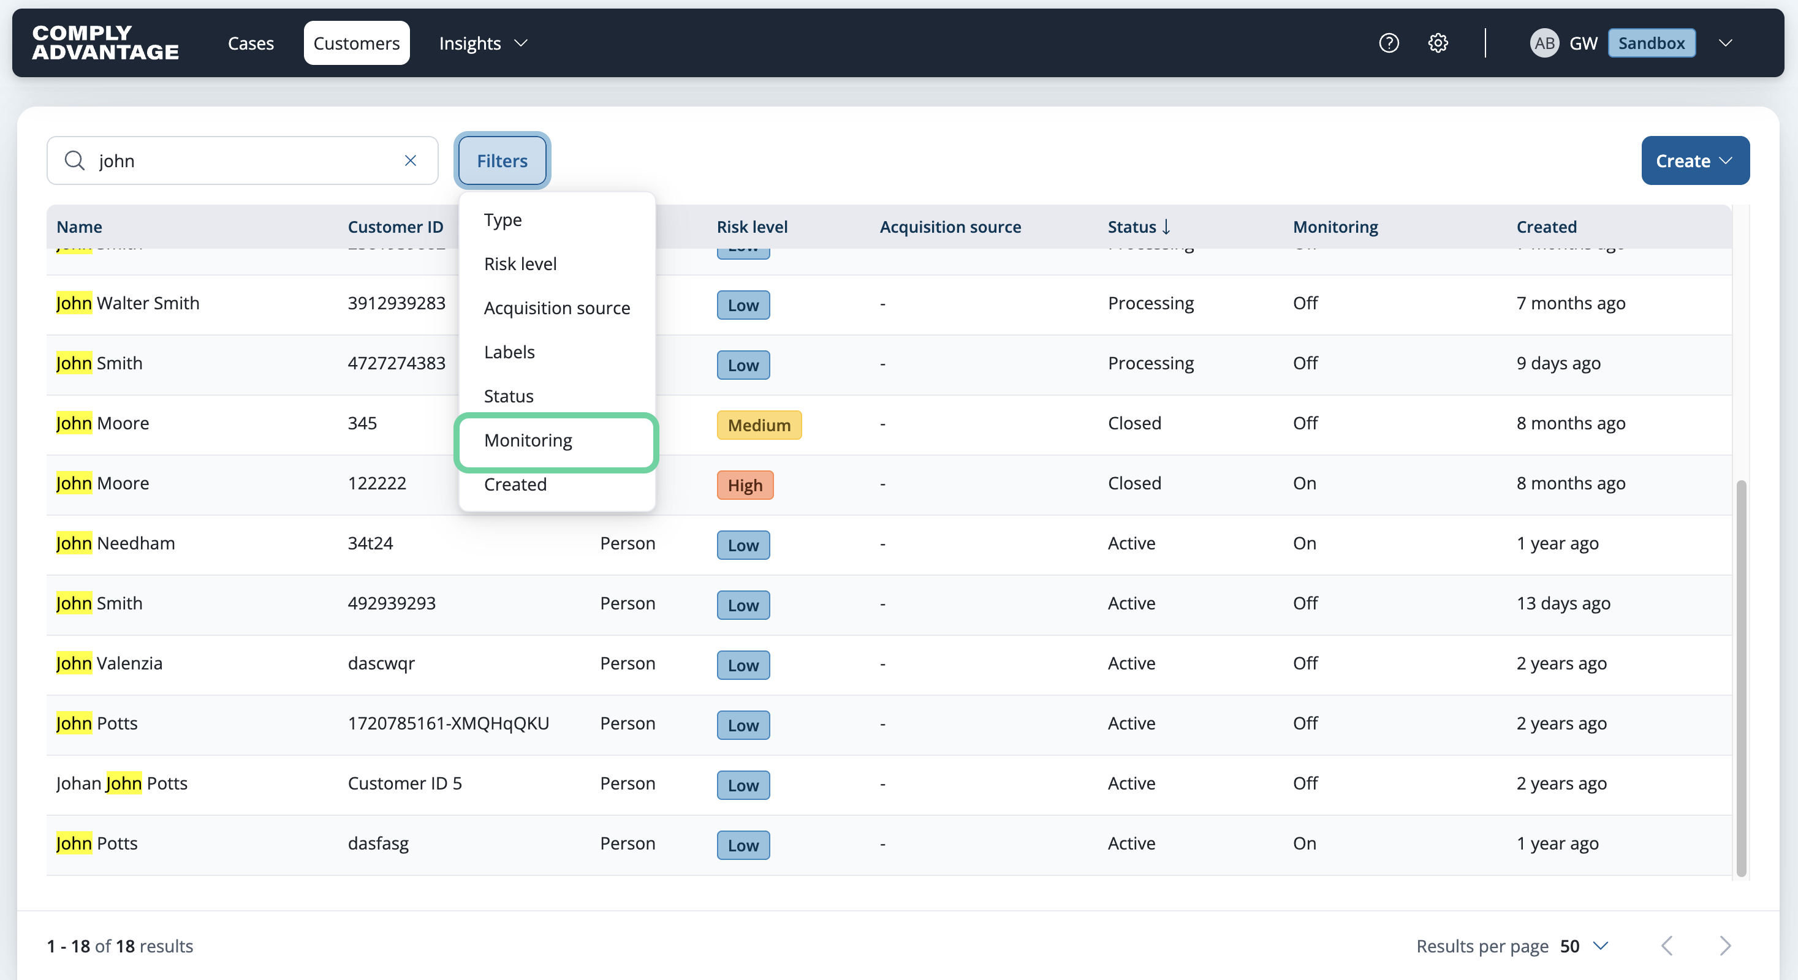
Task: Switch to the Customers tab
Action: point(357,43)
